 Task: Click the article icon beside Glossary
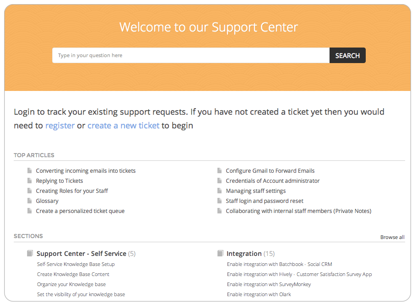click(30, 201)
